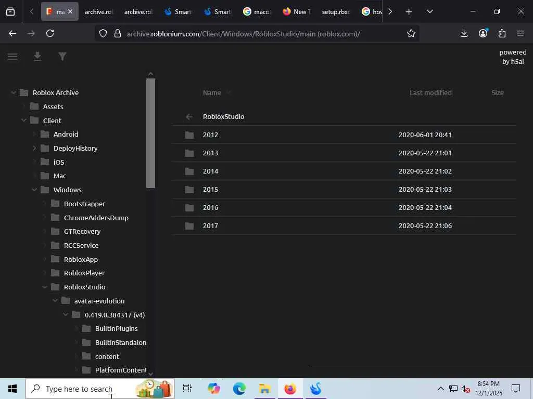Click the h5ai download icon
This screenshot has width=533, height=399.
pyautogui.click(x=37, y=57)
